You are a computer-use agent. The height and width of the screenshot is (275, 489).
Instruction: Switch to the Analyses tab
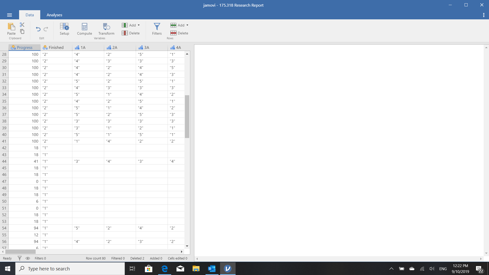[54, 15]
